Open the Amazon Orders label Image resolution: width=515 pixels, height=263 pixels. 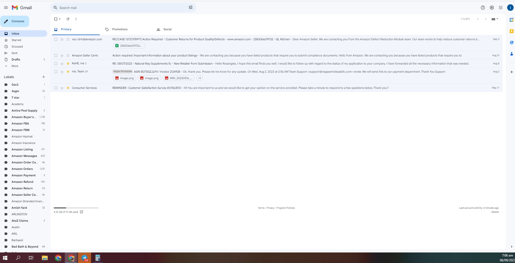tap(22, 169)
